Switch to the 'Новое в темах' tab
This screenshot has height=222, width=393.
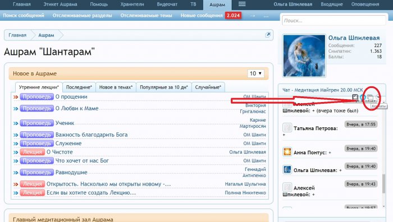point(116,87)
